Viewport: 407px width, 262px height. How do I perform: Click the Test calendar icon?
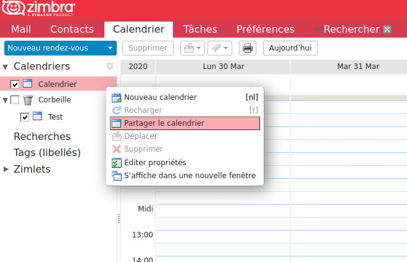(x=38, y=117)
